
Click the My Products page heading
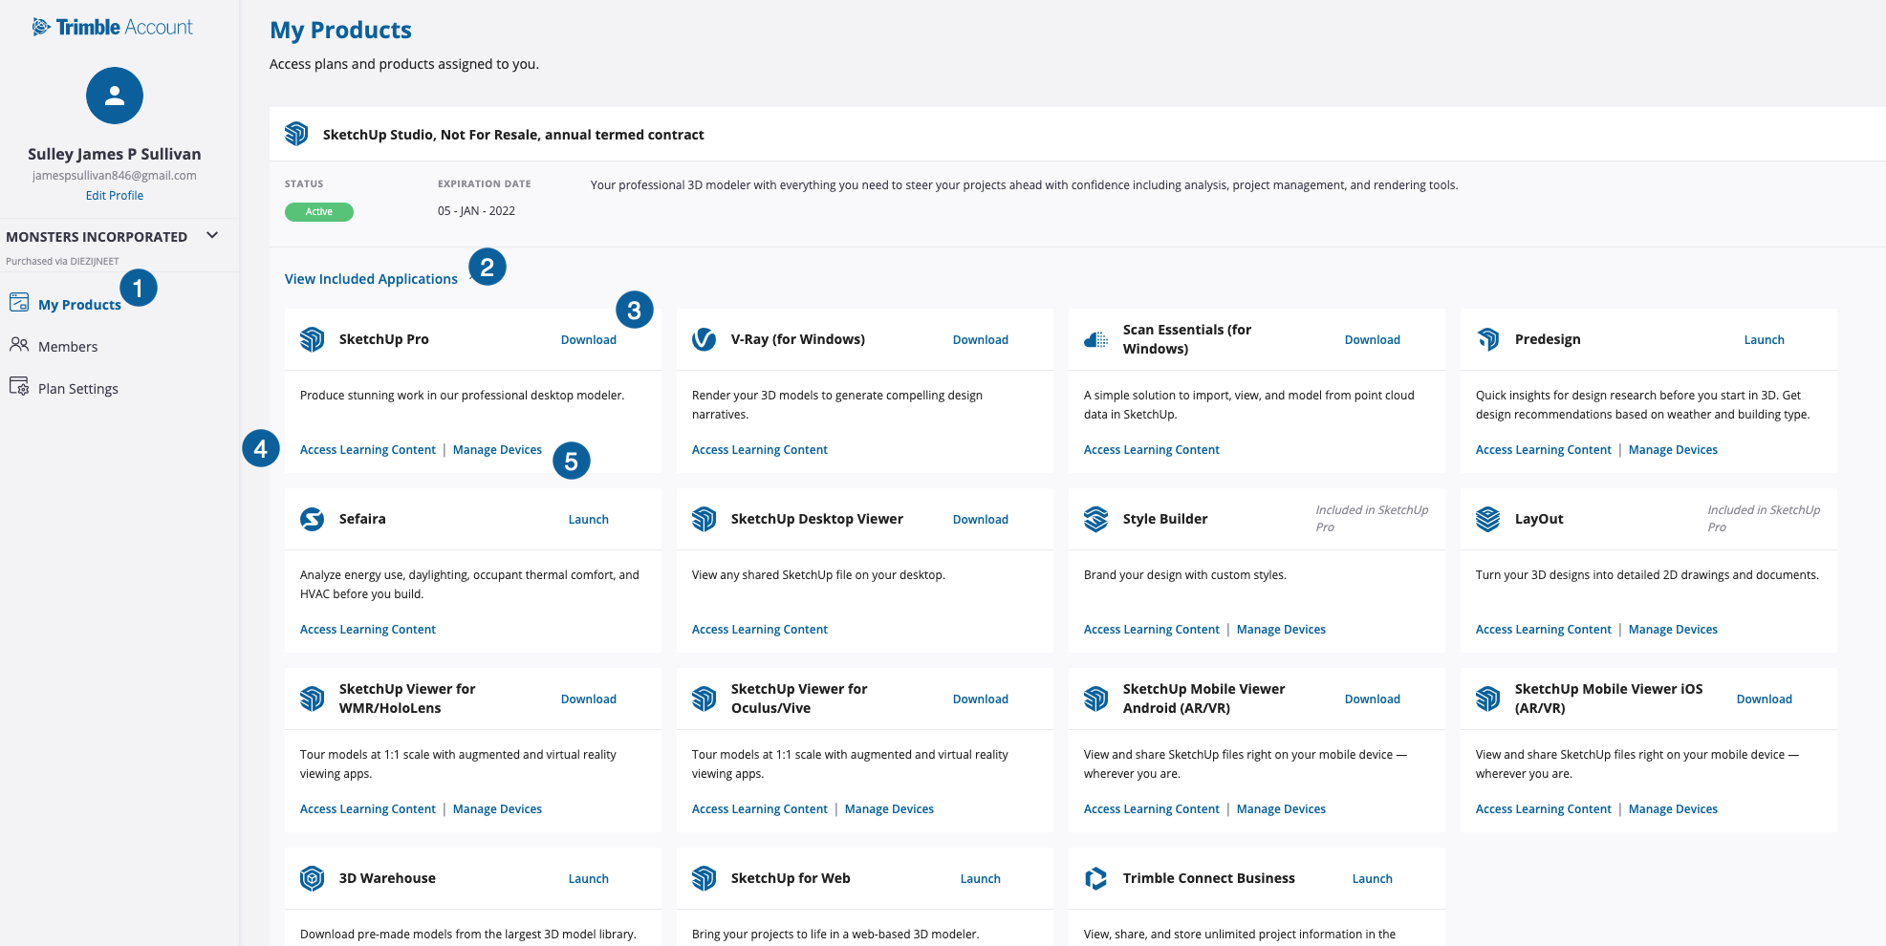tap(340, 30)
